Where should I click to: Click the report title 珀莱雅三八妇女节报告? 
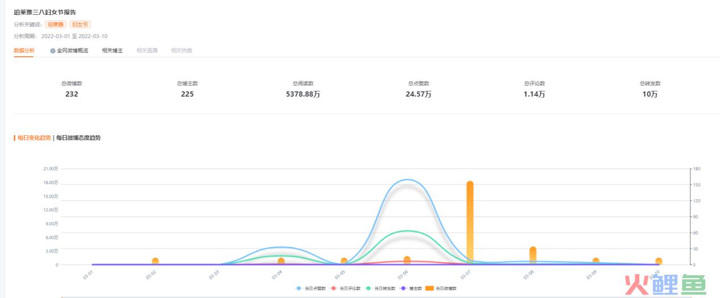point(45,12)
